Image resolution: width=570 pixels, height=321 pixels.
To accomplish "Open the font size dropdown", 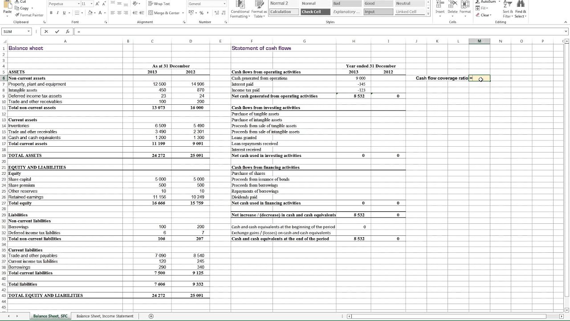I will point(91,4).
